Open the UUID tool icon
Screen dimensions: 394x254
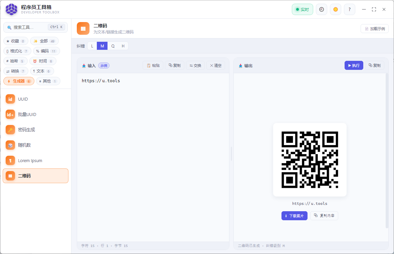(x=10, y=99)
